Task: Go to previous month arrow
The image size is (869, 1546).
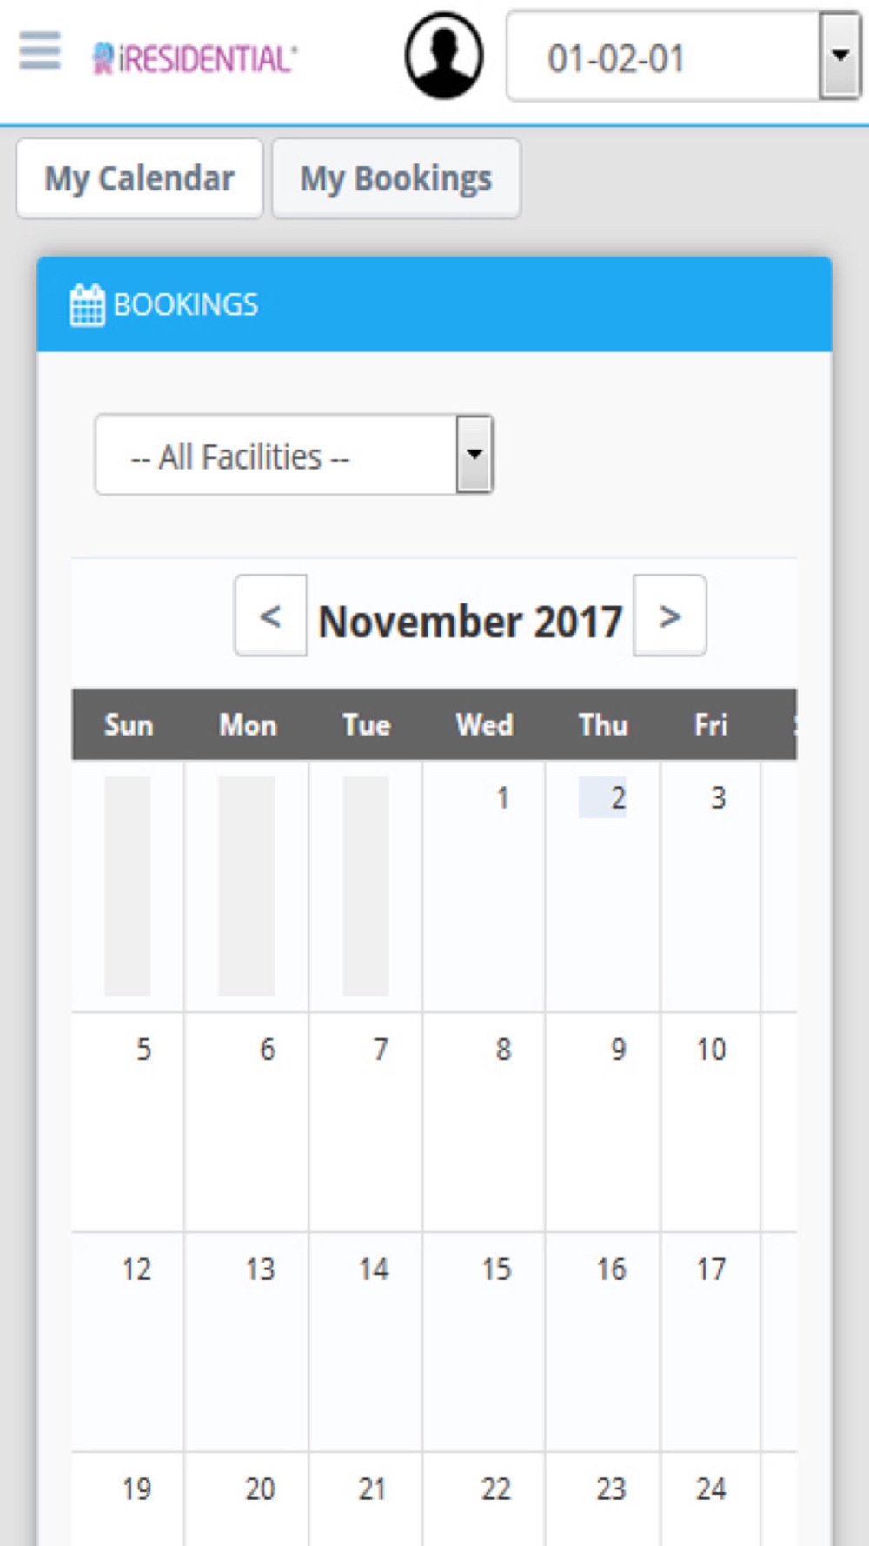Action: pos(270,616)
